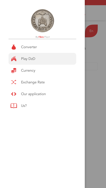Screen dimensions: 106x188
Task: Click the stacked coins Currency icon
Action: point(14,70)
